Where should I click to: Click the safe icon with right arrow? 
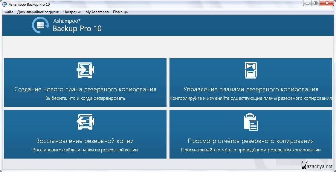pyautogui.click(x=85, y=70)
